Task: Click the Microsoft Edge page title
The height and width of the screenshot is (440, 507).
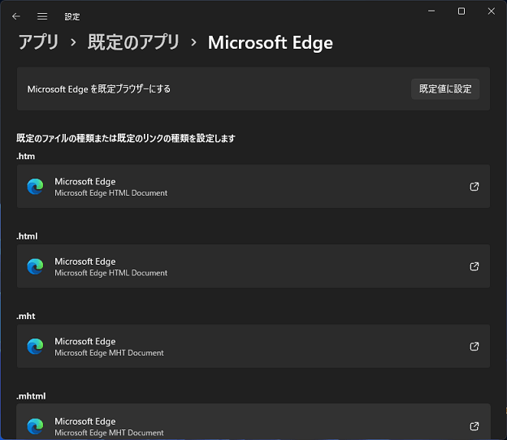Action: point(270,43)
